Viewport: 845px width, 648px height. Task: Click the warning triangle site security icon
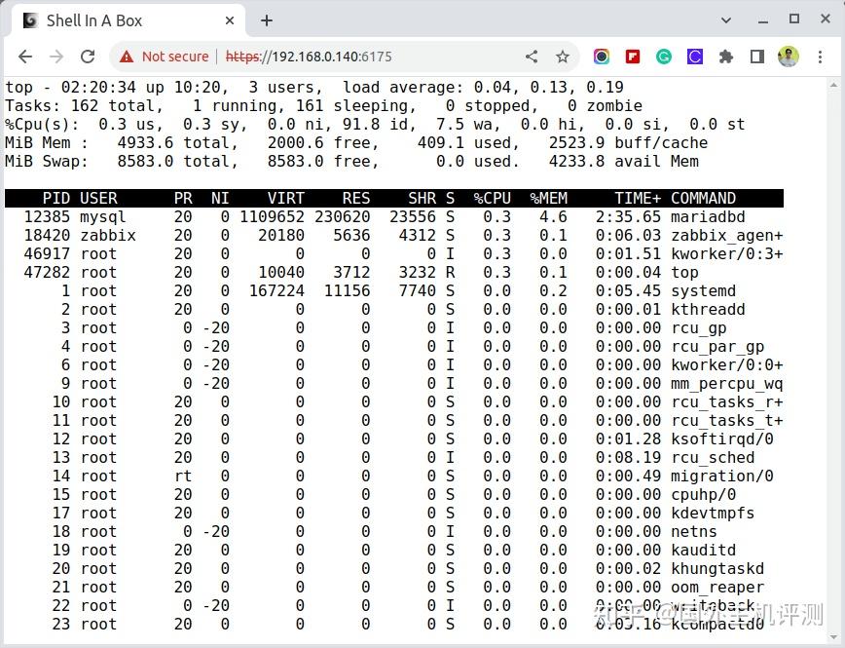tap(126, 57)
